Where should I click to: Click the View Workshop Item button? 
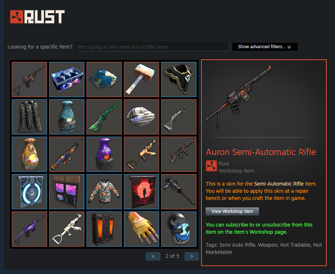coord(232,211)
